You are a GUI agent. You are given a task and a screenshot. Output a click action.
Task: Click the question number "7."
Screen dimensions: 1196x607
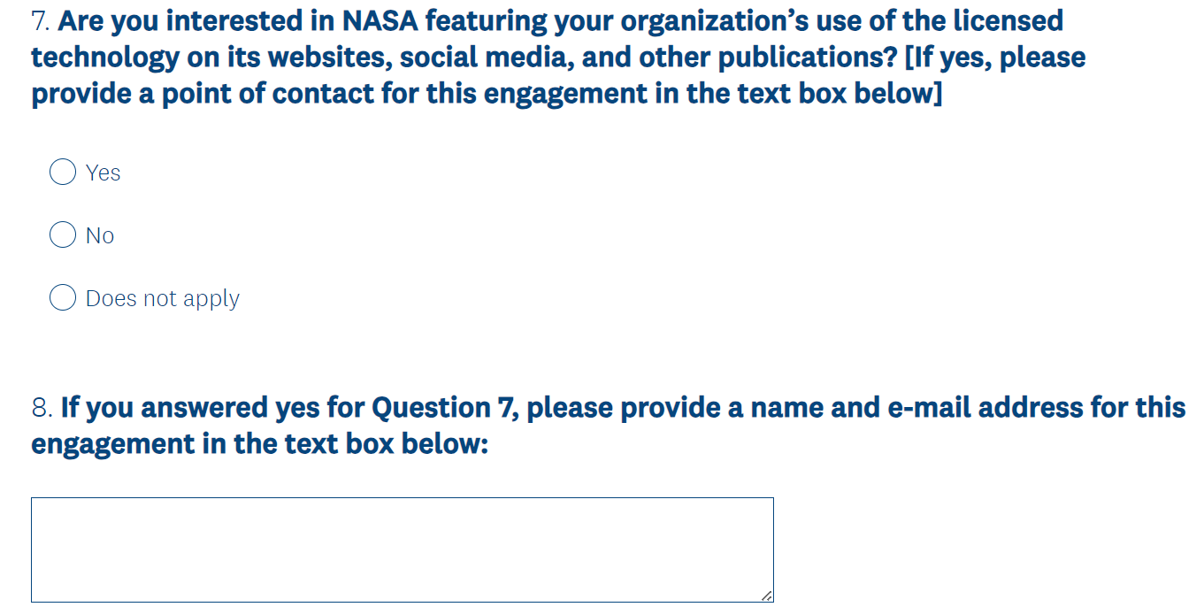(x=42, y=20)
